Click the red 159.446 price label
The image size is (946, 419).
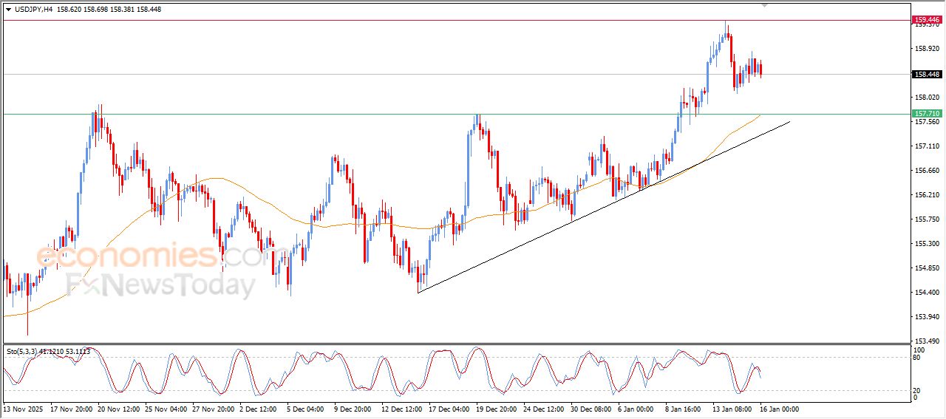(x=927, y=20)
